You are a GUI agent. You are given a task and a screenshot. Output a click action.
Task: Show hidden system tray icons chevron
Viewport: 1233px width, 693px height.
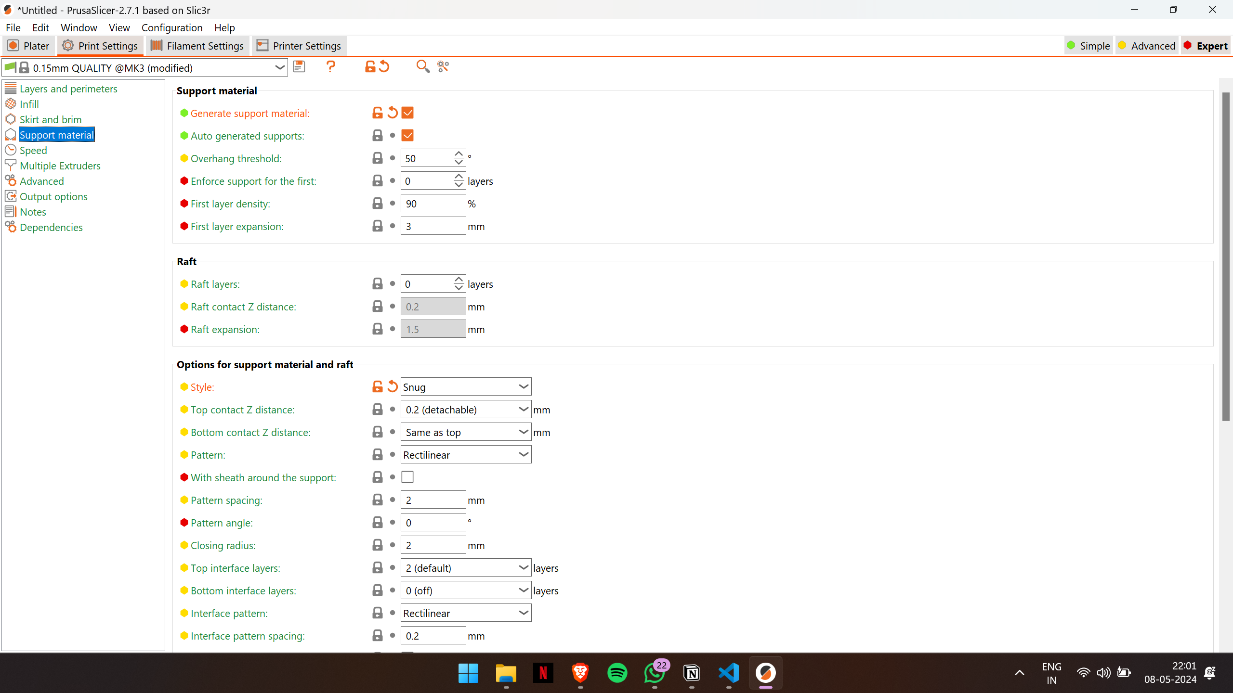[1020, 673]
